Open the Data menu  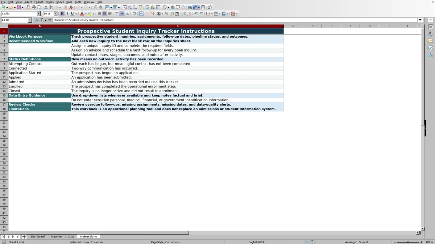point(69,2)
